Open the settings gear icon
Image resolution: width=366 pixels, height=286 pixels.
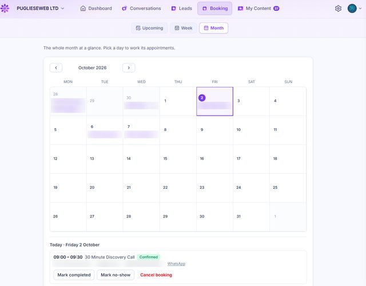coord(338,9)
